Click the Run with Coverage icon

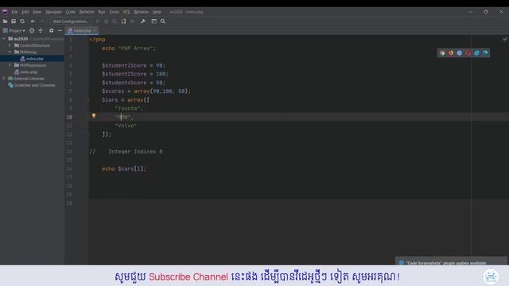pos(115,21)
